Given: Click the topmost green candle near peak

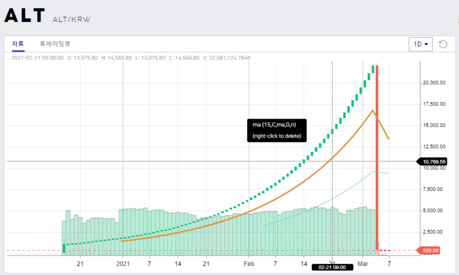Looking at the screenshot, I should [x=373, y=69].
